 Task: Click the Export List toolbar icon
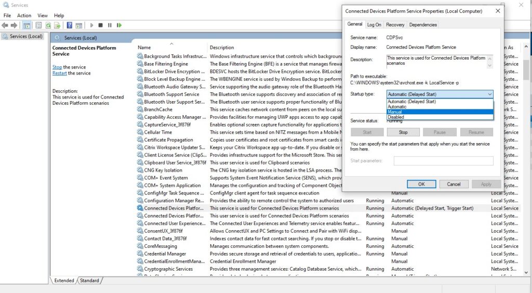pyautogui.click(x=57, y=25)
